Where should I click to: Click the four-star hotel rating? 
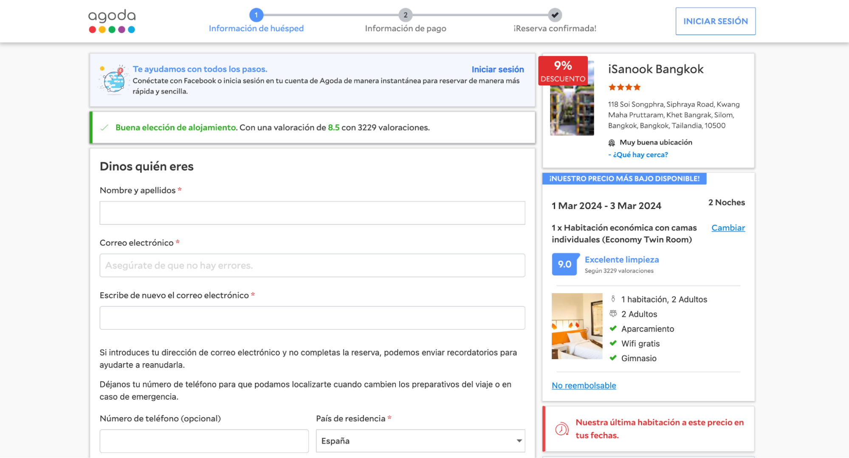[x=624, y=88]
